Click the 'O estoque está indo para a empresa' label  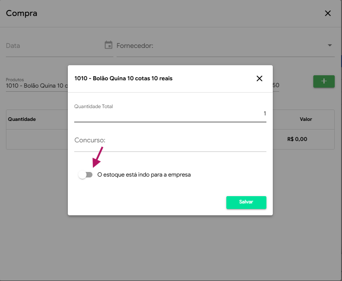point(144,175)
